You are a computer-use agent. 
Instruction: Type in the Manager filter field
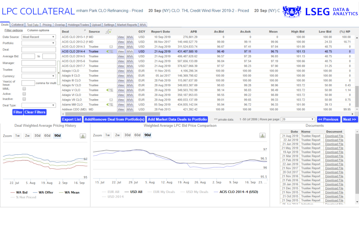(39, 63)
